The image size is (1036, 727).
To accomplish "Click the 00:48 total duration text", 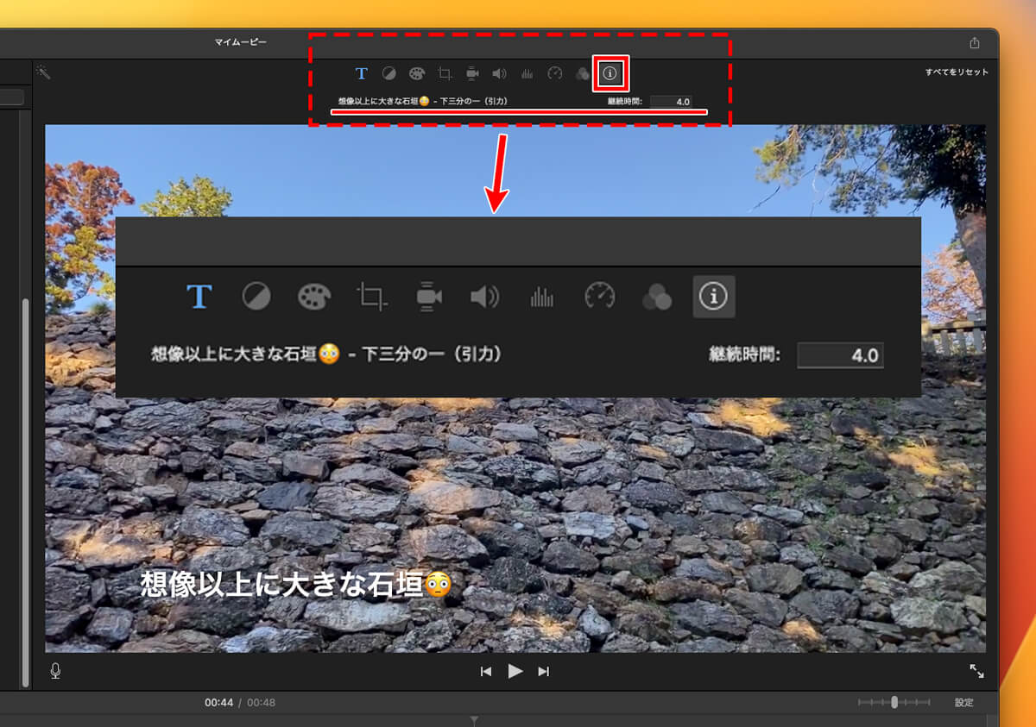I will (x=262, y=703).
